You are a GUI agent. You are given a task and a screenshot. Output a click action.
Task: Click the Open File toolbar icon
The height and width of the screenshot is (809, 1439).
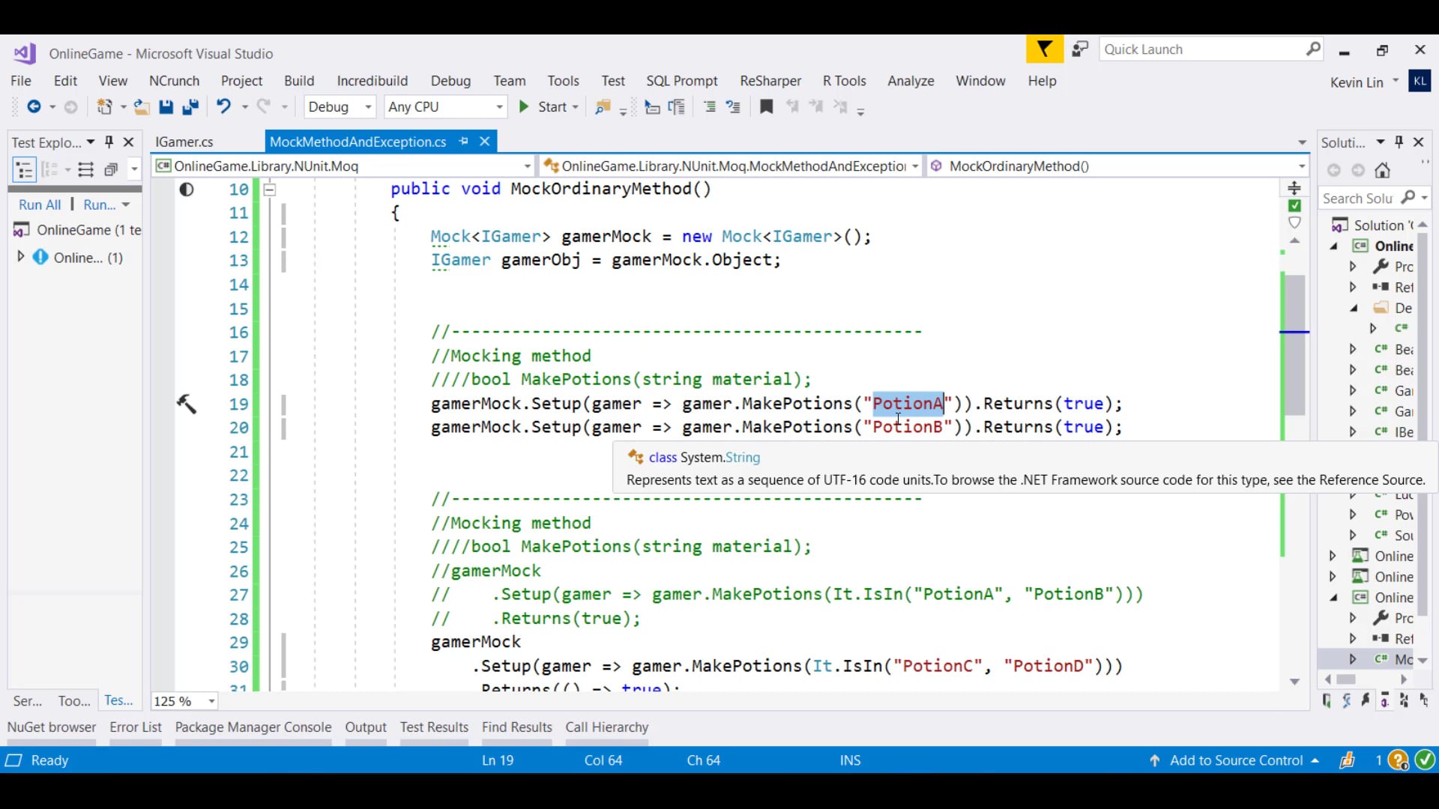142,107
